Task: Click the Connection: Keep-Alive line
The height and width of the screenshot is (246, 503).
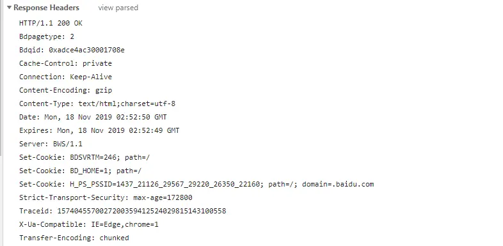Action: pyautogui.click(x=65, y=77)
